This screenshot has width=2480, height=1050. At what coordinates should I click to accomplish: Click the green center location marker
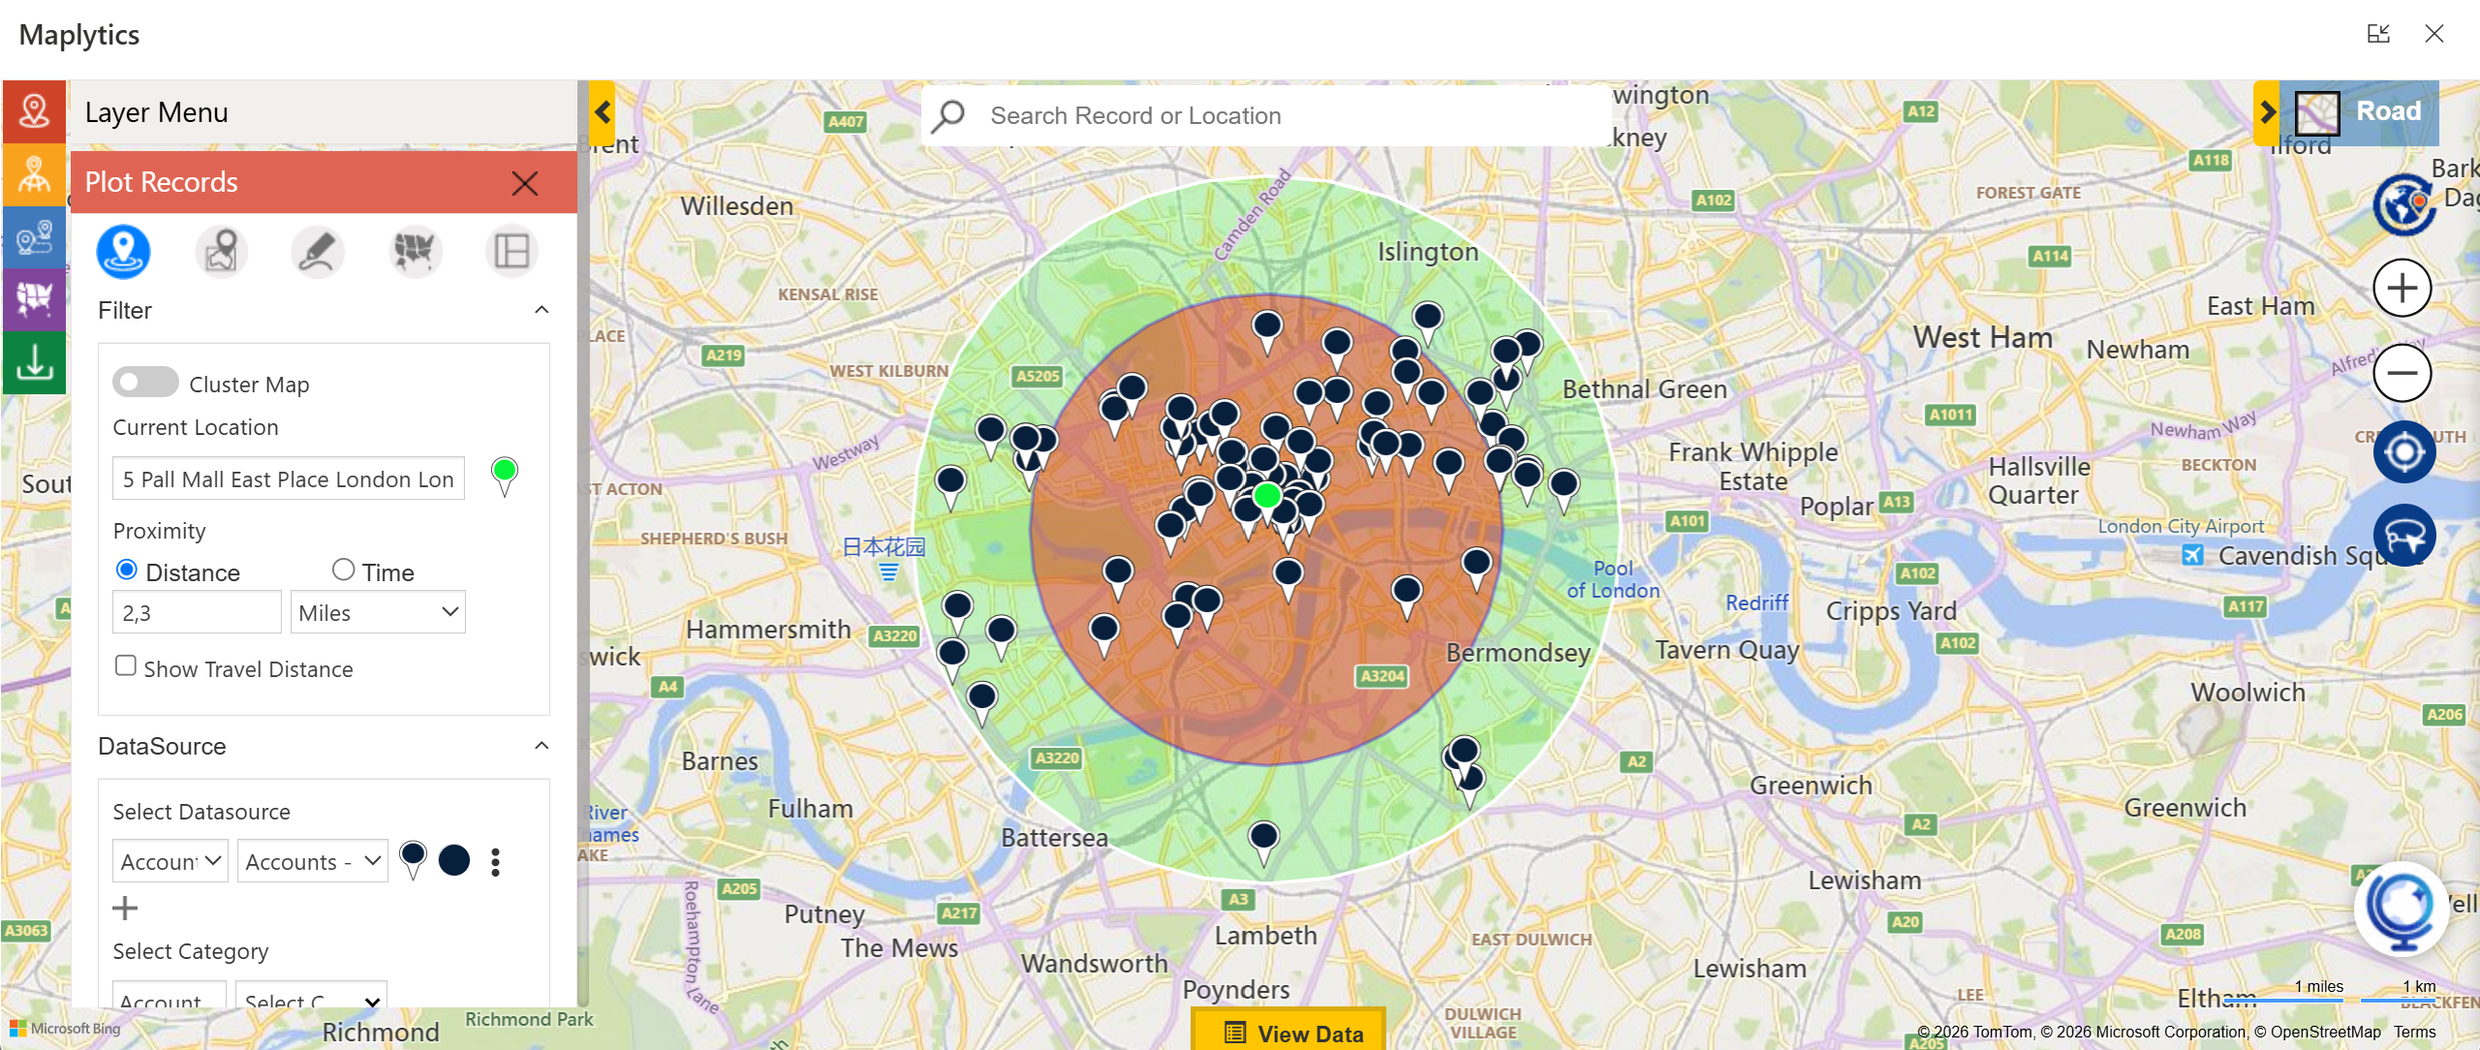[x=1267, y=495]
